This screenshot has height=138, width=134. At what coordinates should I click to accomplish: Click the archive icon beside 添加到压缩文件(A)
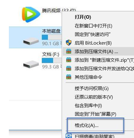point(69,51)
